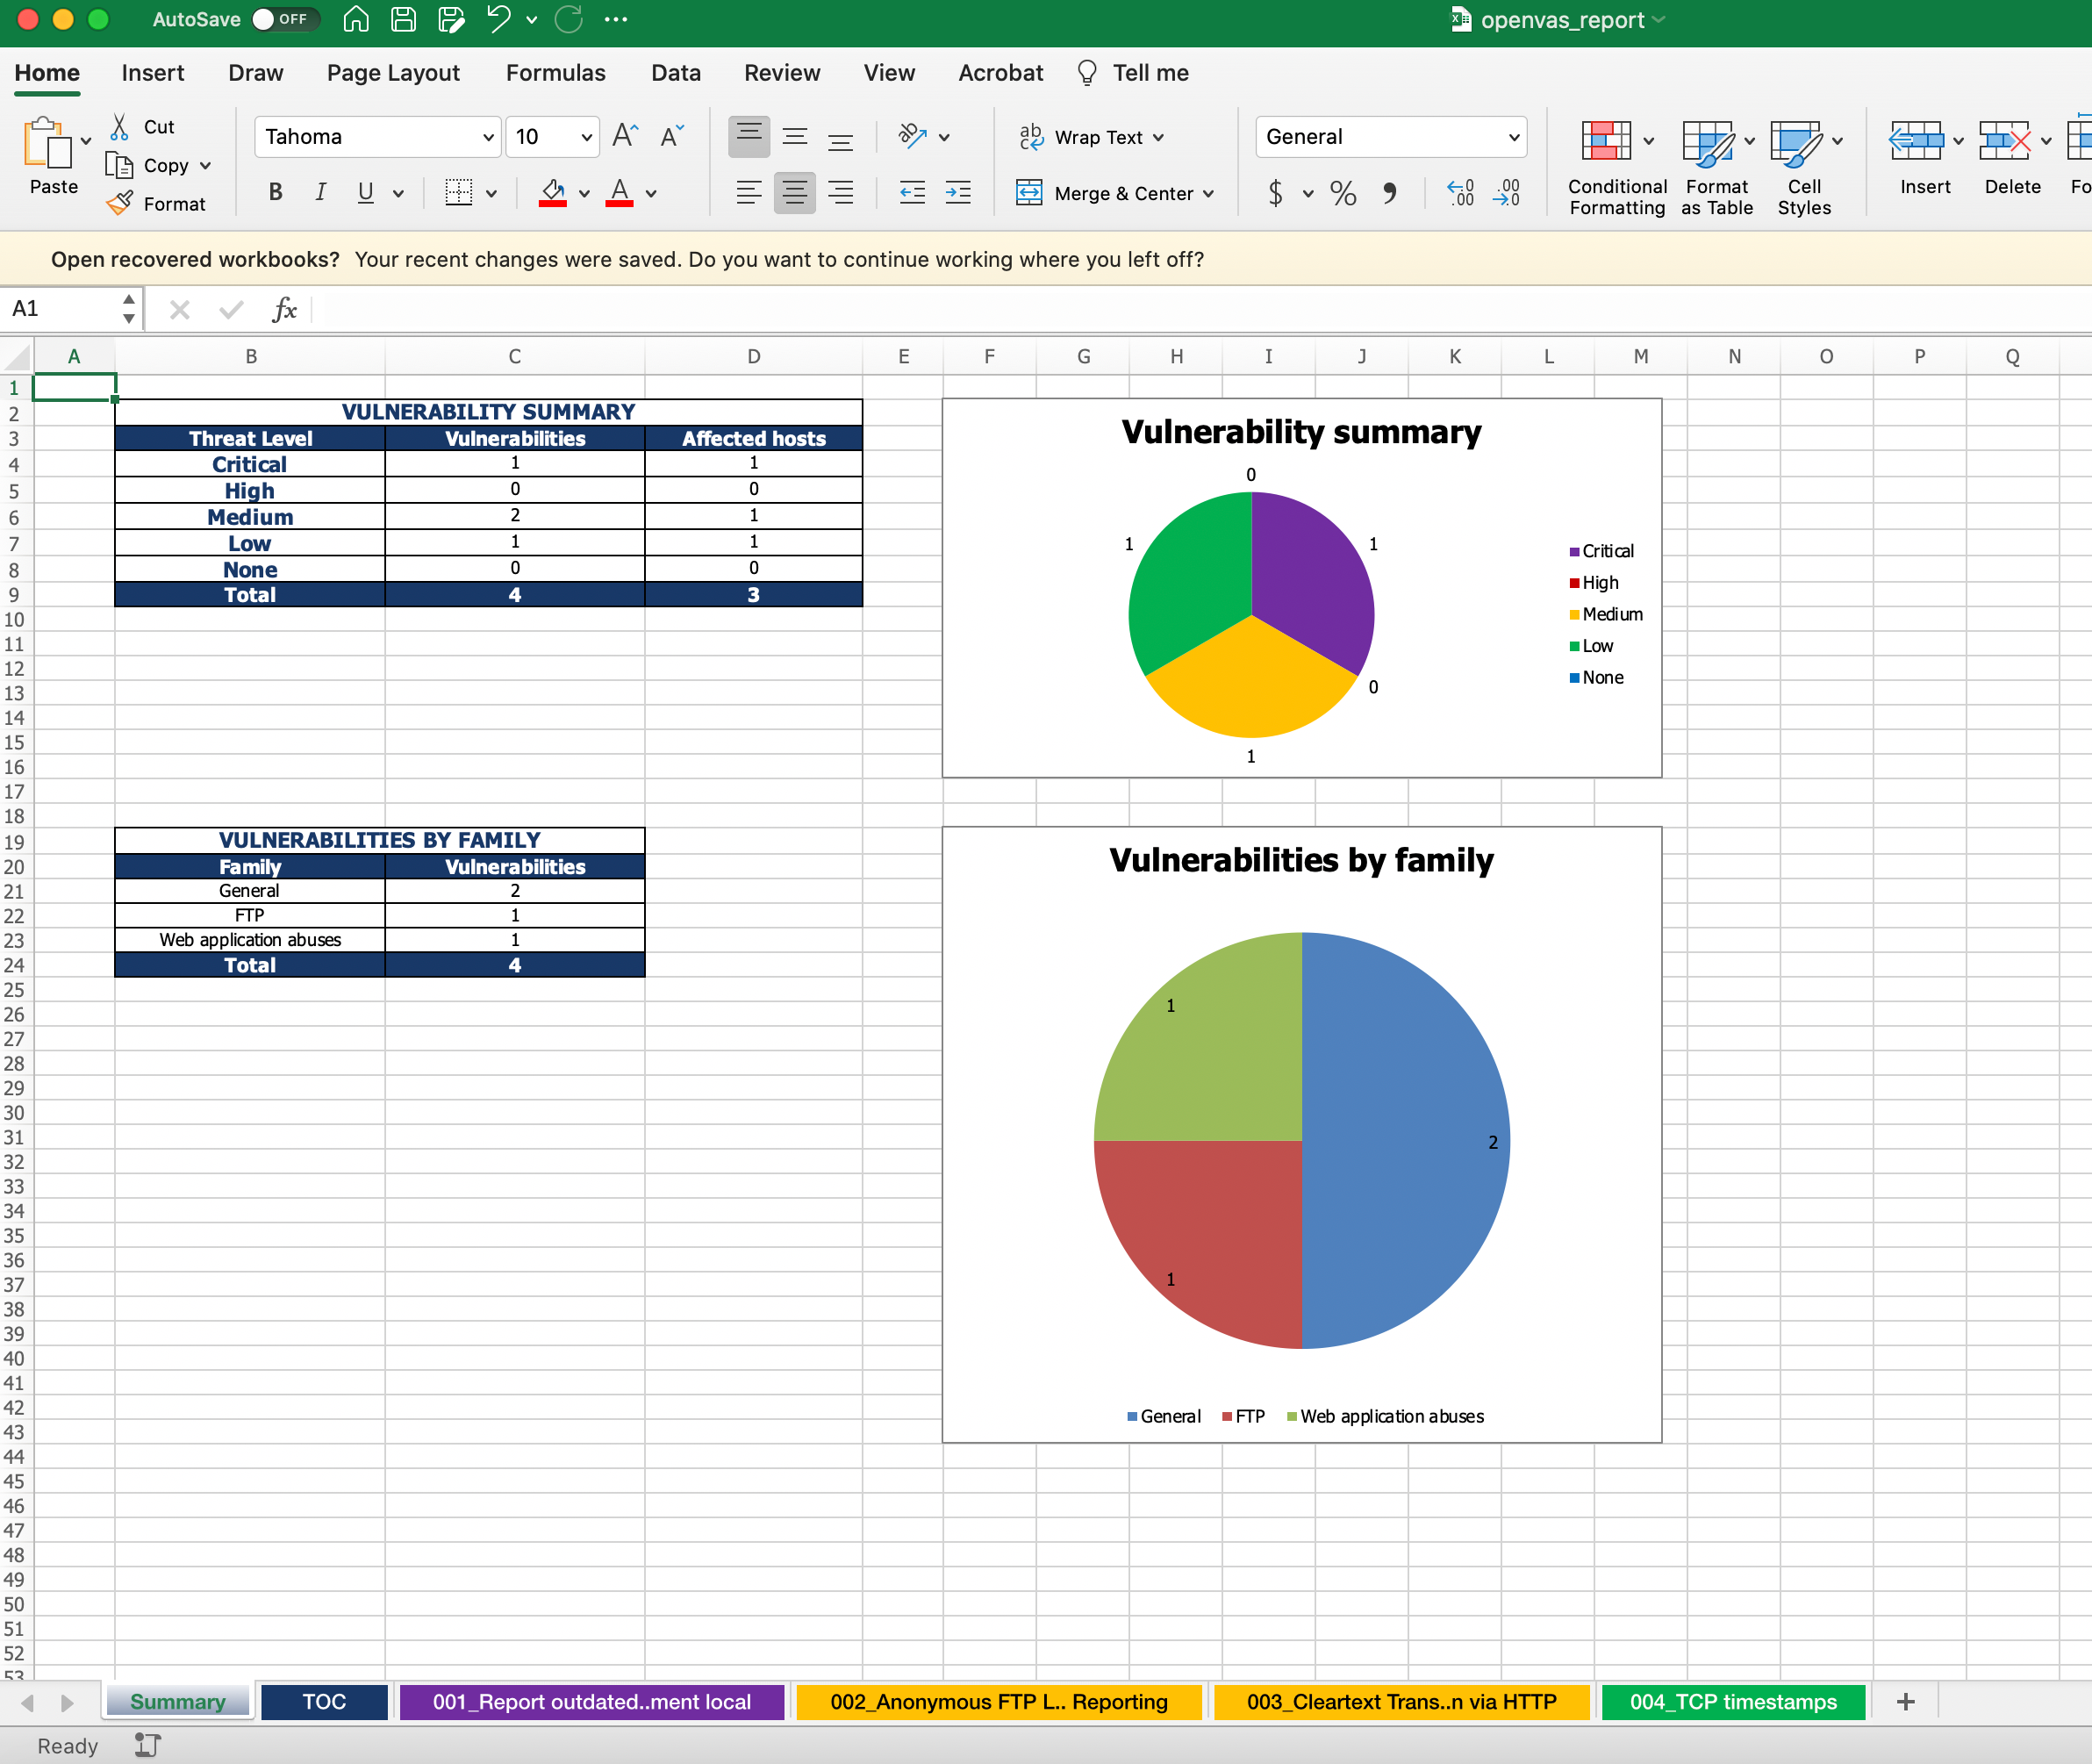The image size is (2092, 1764).
Task: Click the Percent Style icon
Action: coord(1343,193)
